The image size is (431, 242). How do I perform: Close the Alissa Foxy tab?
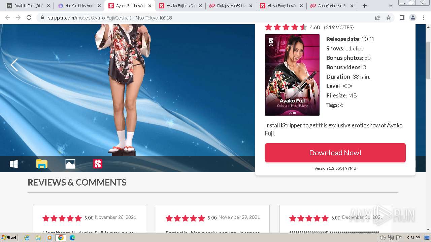(x=301, y=6)
